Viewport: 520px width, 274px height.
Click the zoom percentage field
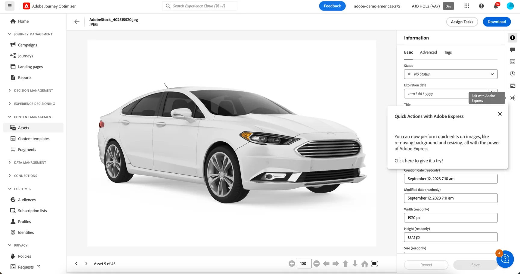(304, 264)
